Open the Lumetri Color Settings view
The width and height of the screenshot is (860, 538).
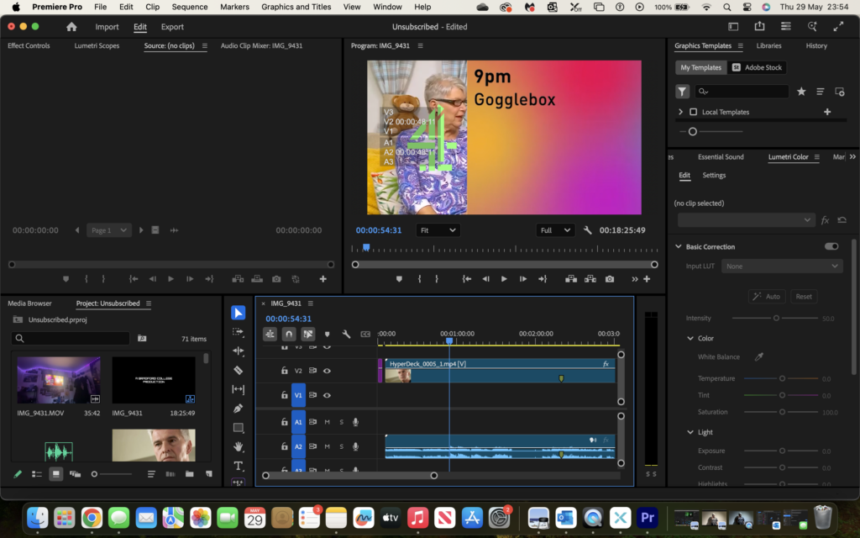click(714, 175)
